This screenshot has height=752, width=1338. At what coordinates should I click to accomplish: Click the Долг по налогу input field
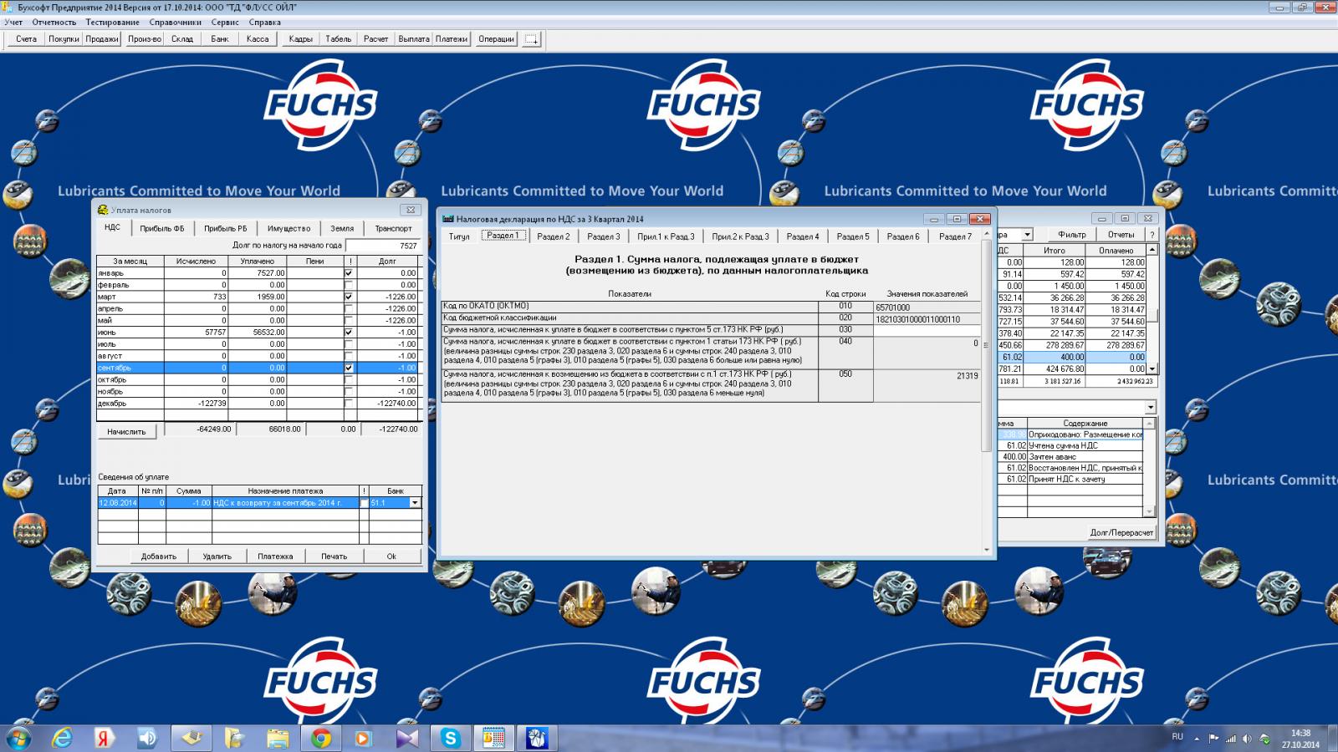coord(382,246)
